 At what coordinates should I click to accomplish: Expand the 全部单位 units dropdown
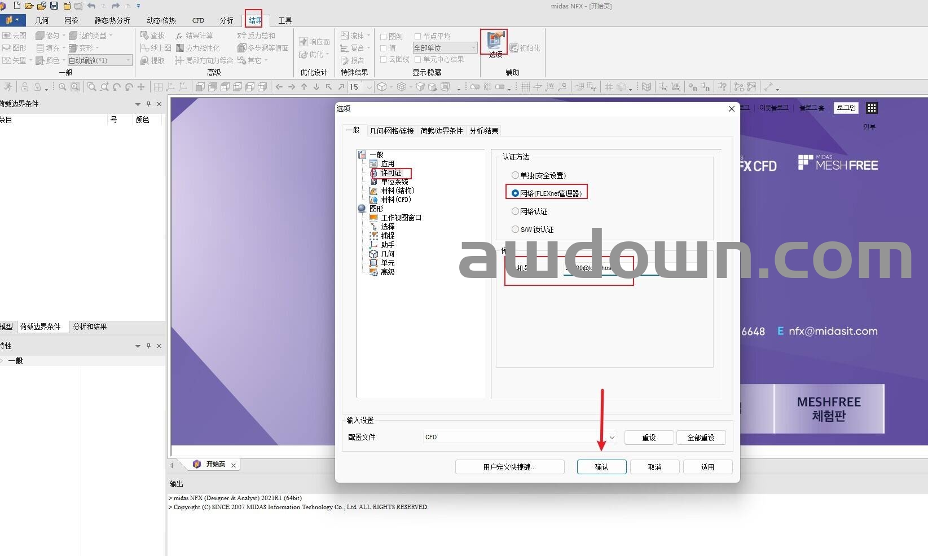pos(473,48)
